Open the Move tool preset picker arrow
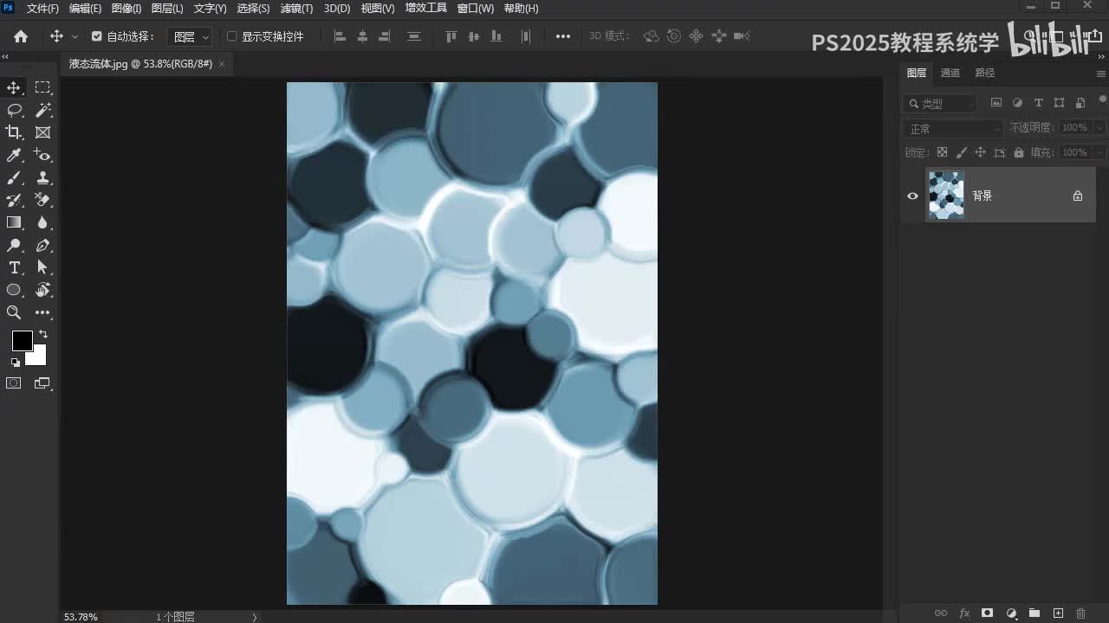 click(75, 36)
